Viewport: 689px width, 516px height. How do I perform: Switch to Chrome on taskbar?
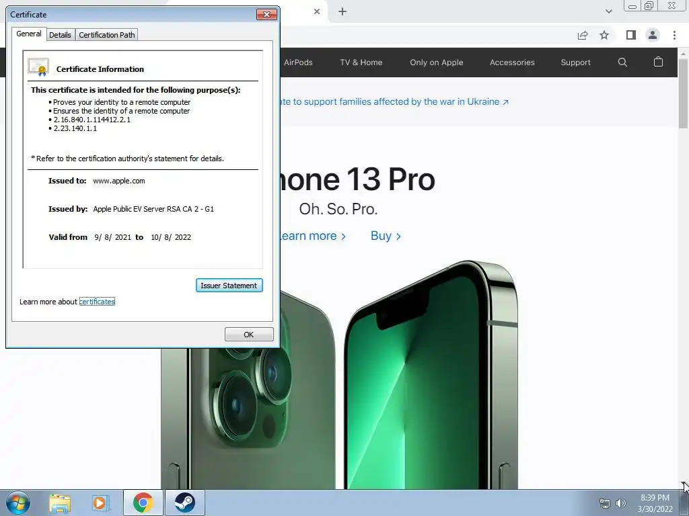tap(143, 503)
